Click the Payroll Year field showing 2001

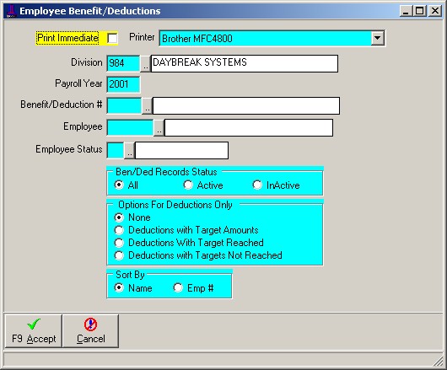click(123, 84)
